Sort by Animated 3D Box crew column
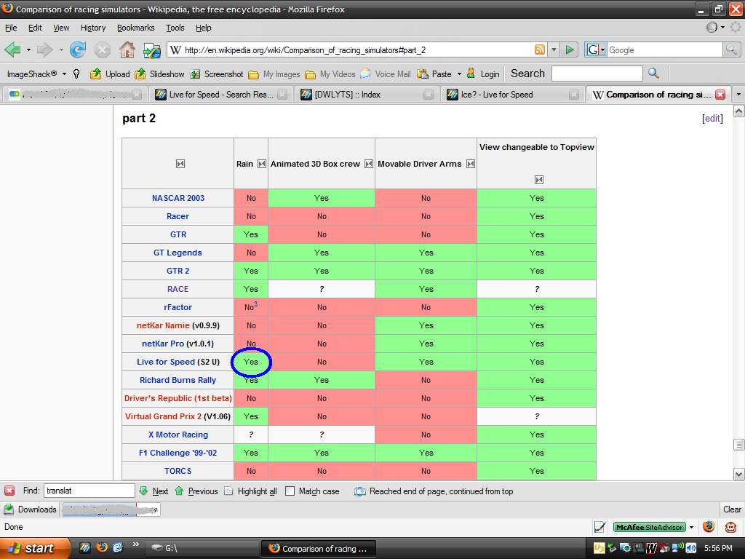745x559 pixels. (x=368, y=164)
